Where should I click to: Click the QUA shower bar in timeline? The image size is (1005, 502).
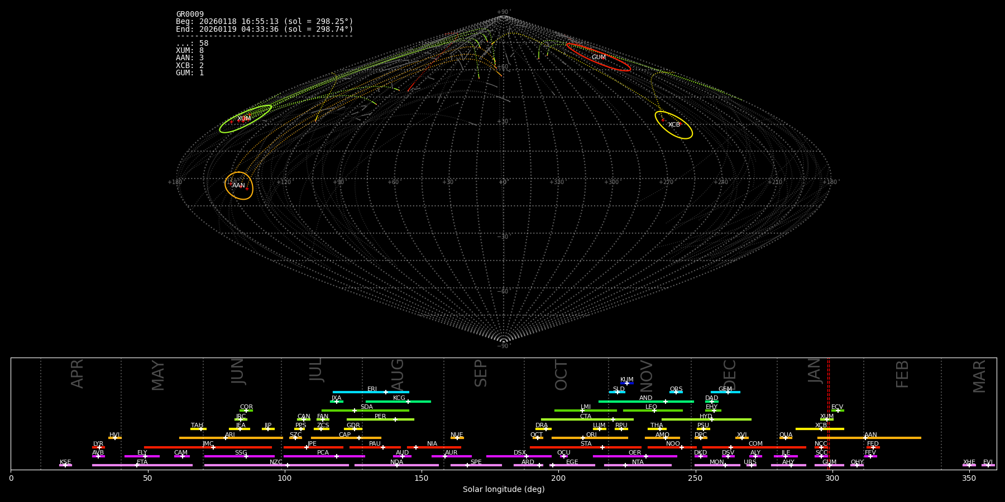click(786, 438)
